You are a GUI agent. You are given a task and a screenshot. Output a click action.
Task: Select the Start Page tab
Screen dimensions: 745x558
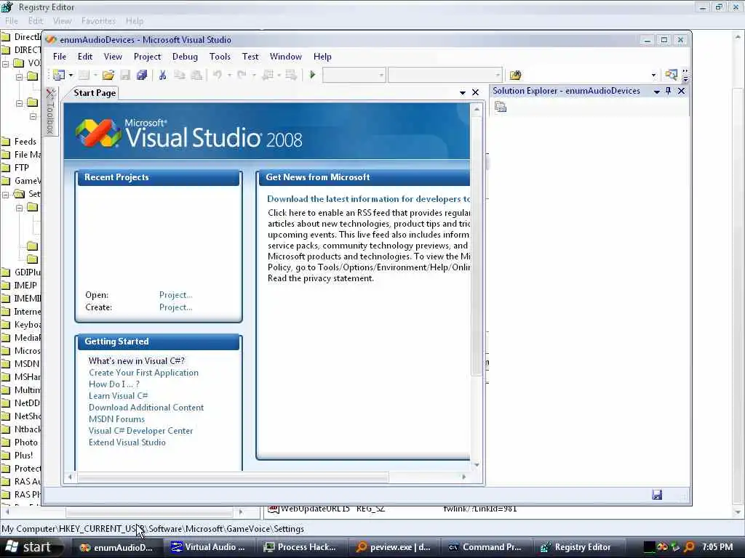click(95, 93)
